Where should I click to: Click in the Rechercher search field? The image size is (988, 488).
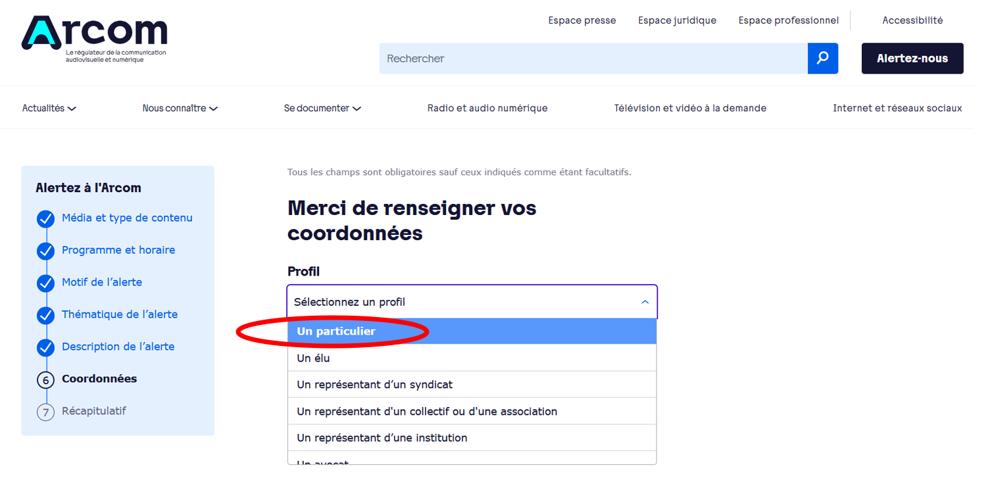pos(592,59)
